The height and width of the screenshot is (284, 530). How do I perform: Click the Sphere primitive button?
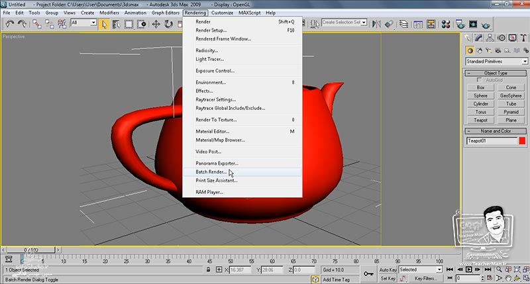[481, 95]
